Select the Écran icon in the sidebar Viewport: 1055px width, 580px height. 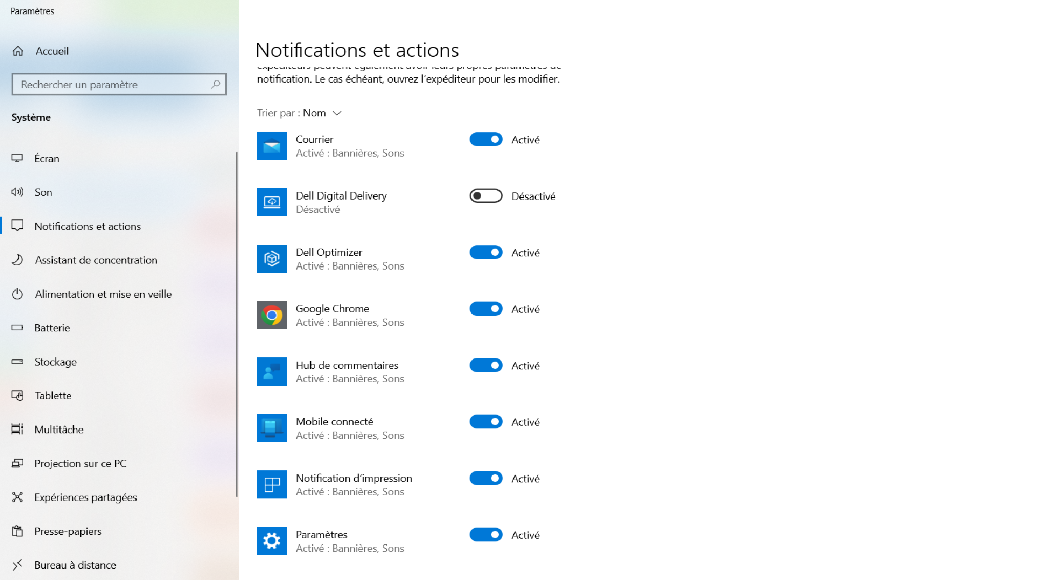[18, 158]
